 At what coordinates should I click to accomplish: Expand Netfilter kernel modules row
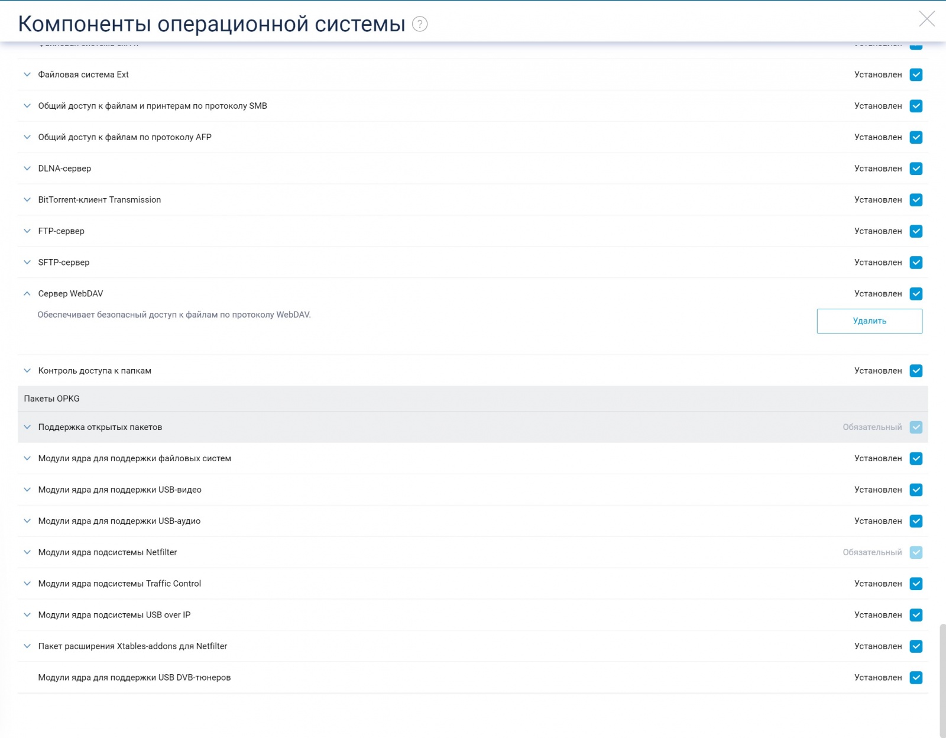point(27,552)
